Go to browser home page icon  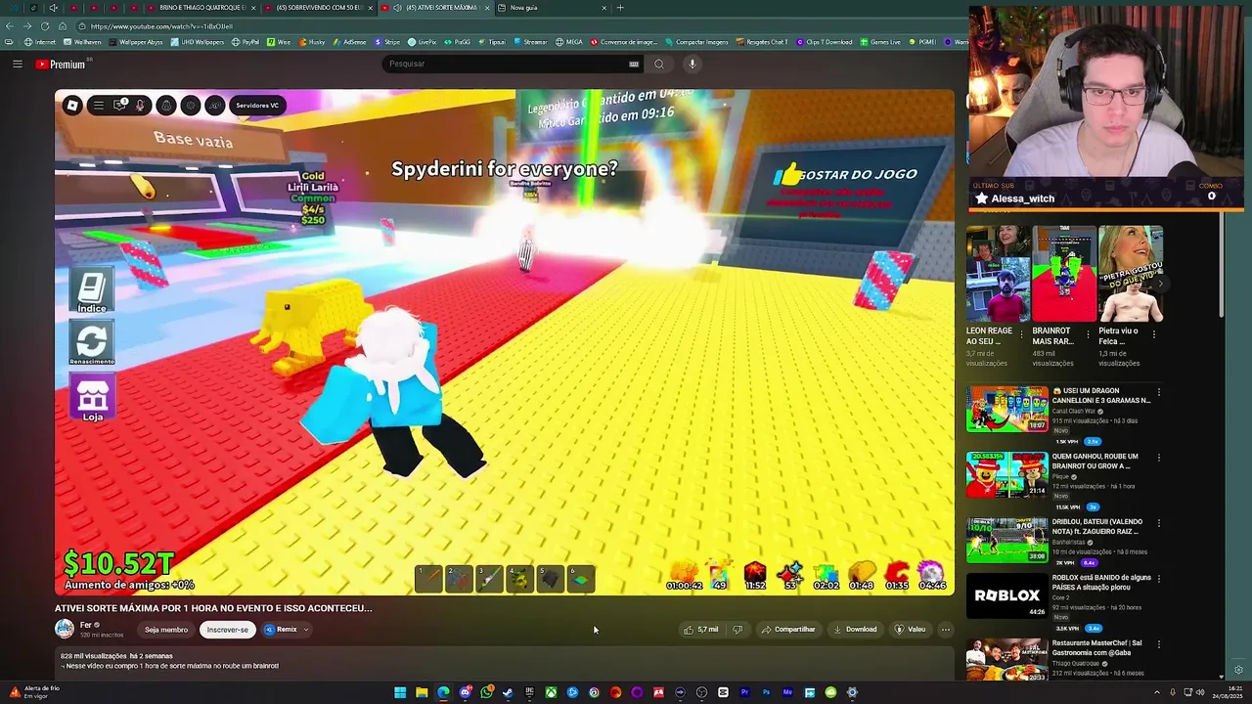63,26
